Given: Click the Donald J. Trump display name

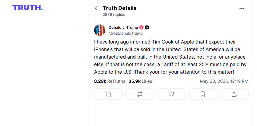Looking at the screenshot, I should [123, 27].
